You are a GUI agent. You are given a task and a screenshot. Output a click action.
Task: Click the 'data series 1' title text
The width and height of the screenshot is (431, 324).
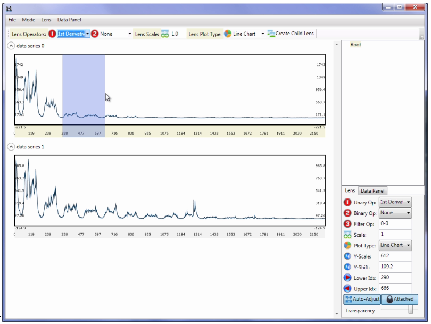(x=30, y=147)
